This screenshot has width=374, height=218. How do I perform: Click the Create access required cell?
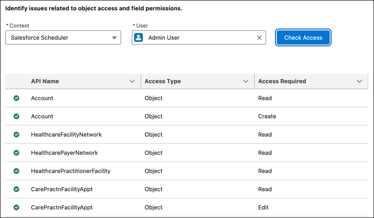[267, 116]
